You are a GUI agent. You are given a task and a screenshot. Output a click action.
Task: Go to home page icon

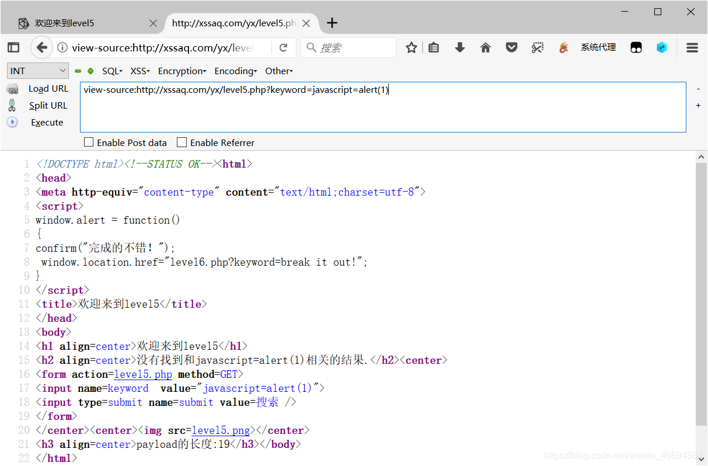point(486,48)
